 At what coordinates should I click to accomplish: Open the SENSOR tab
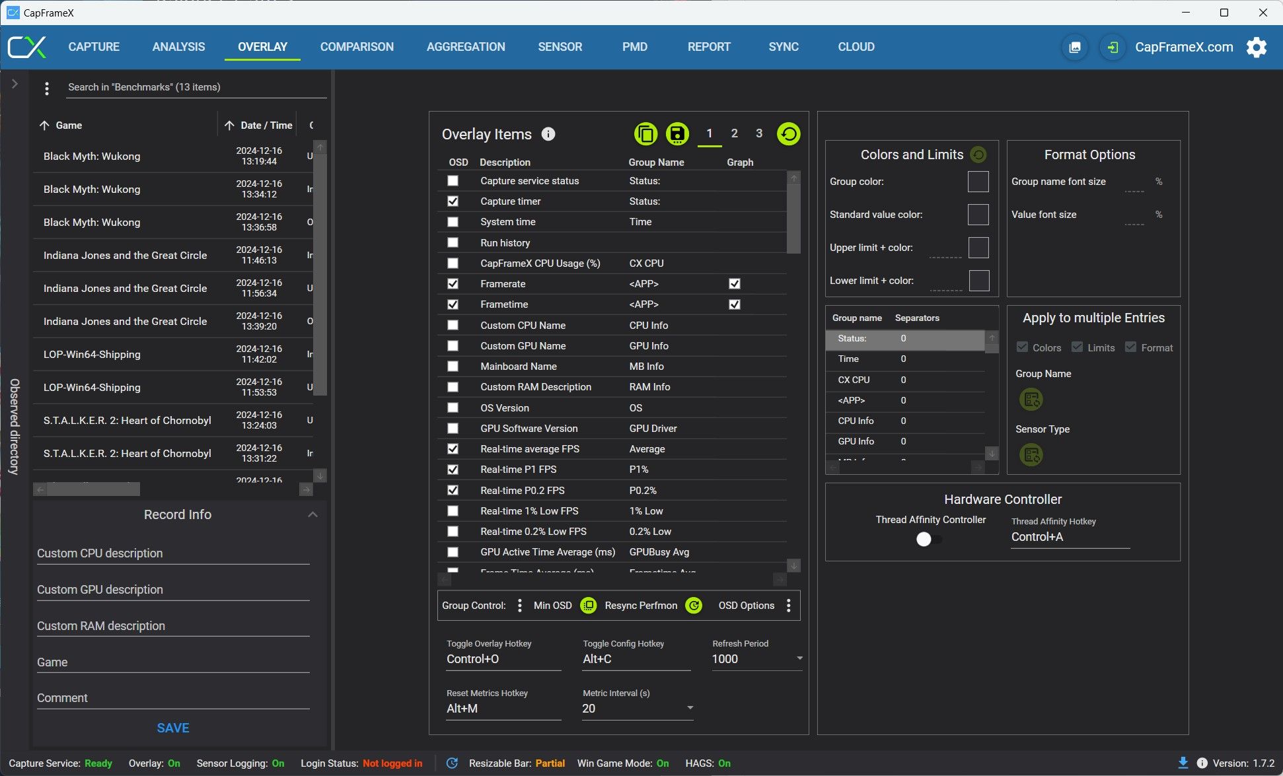(560, 47)
